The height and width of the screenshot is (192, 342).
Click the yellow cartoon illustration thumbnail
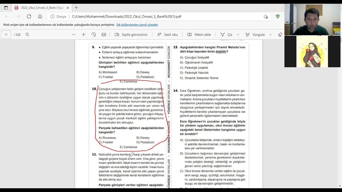click(x=312, y=51)
